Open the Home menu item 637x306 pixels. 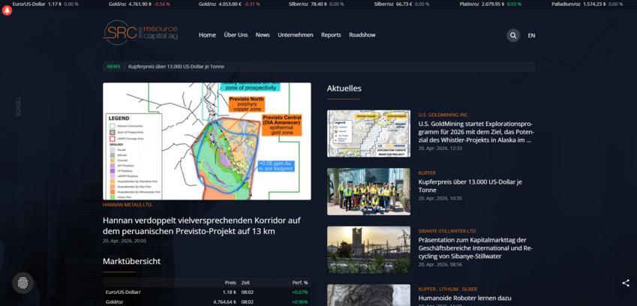pyautogui.click(x=207, y=35)
